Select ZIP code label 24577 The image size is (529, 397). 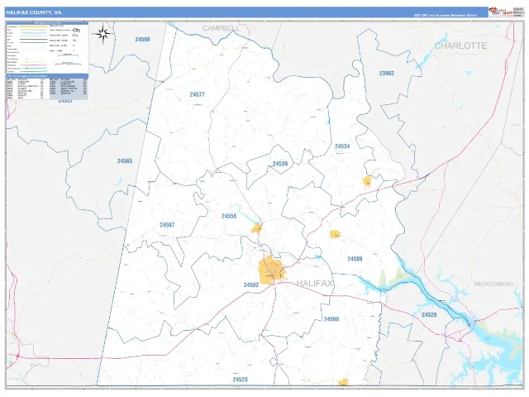point(197,94)
